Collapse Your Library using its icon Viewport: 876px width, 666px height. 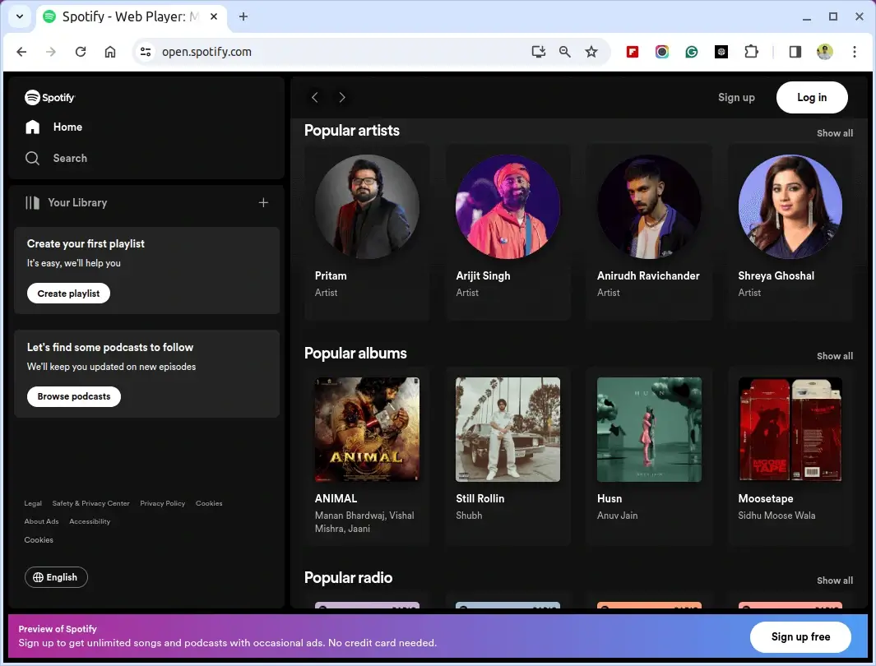pyautogui.click(x=33, y=202)
